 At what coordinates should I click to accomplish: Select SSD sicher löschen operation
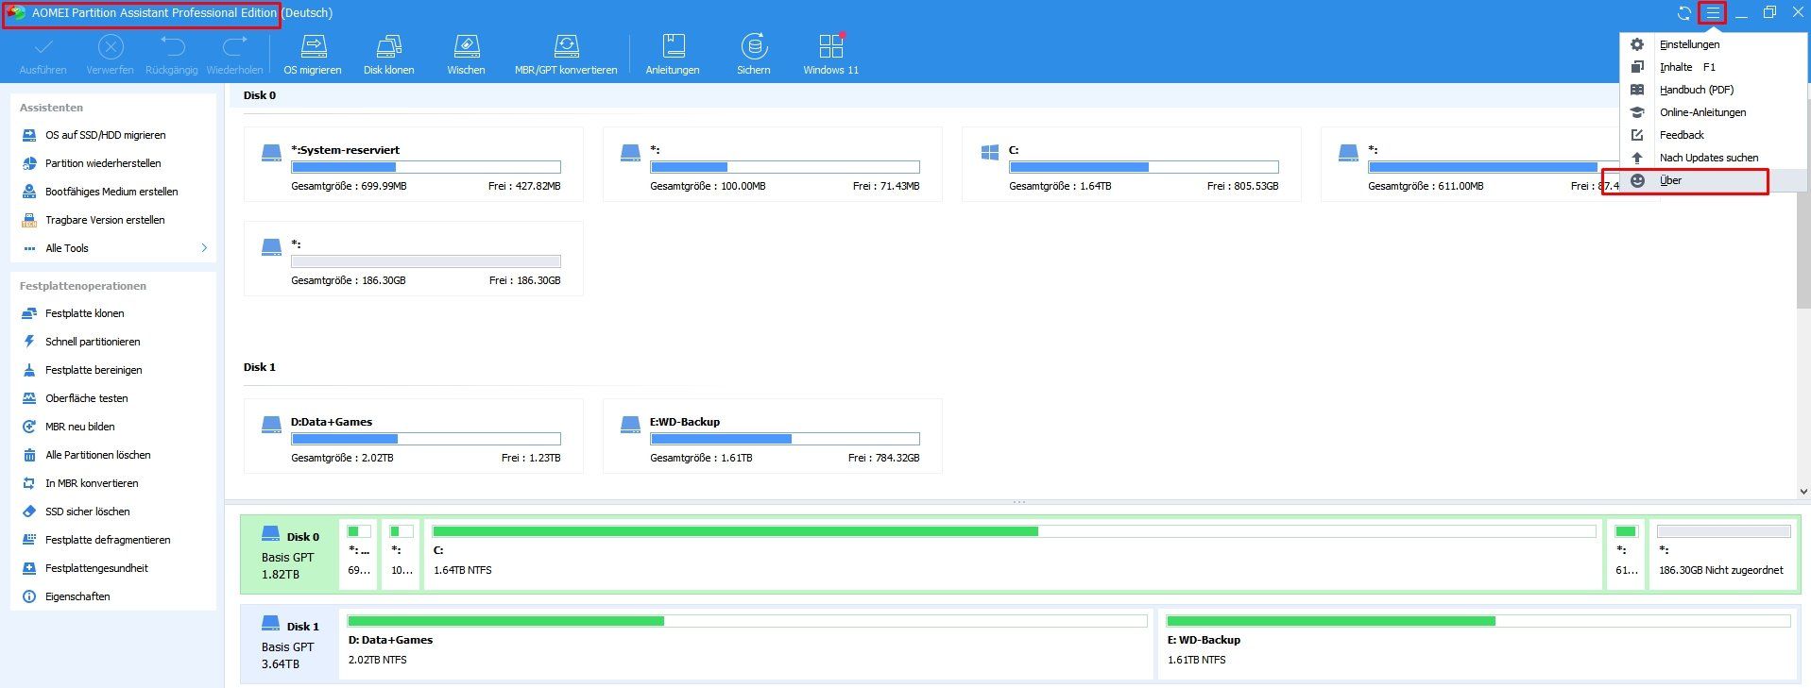click(x=88, y=512)
